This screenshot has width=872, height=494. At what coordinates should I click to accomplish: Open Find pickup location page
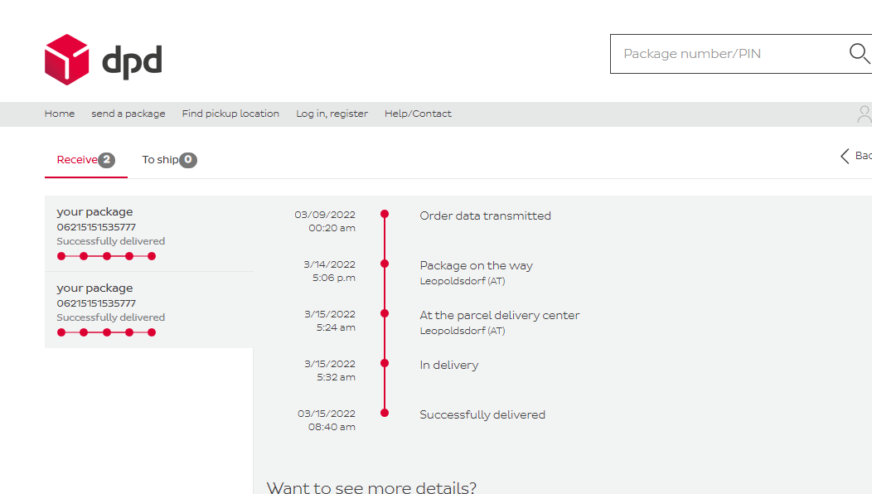[230, 114]
